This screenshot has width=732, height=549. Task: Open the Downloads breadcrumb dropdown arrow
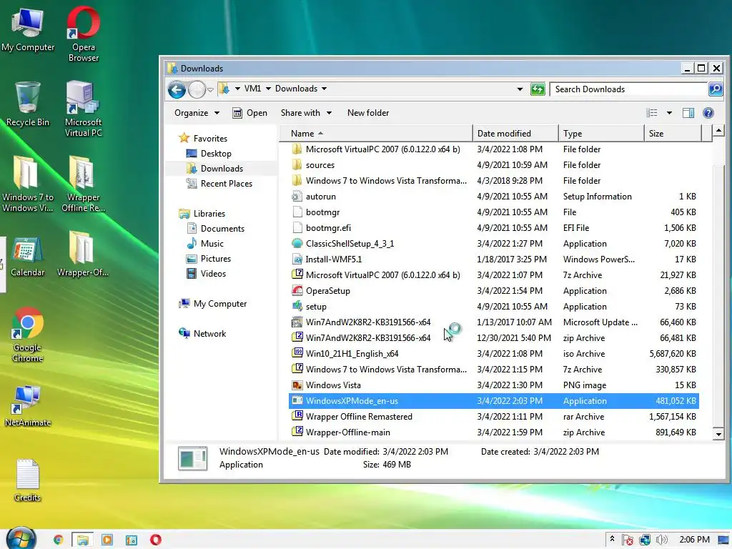pyautogui.click(x=324, y=89)
